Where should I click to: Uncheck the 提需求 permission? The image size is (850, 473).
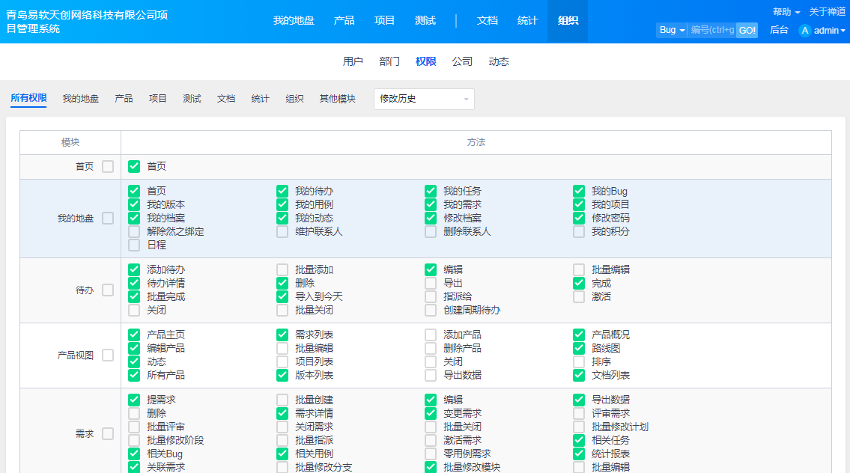click(x=134, y=400)
